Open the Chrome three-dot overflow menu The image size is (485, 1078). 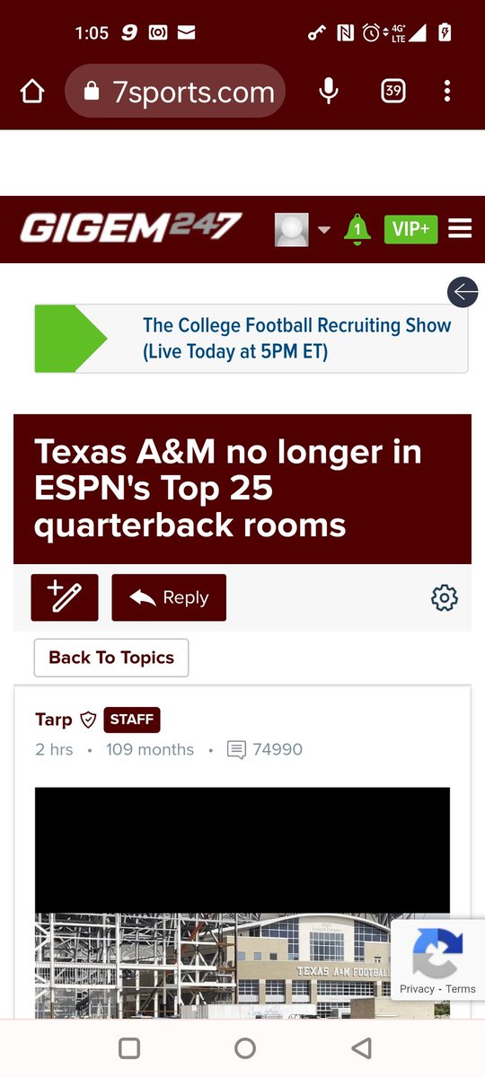[447, 91]
